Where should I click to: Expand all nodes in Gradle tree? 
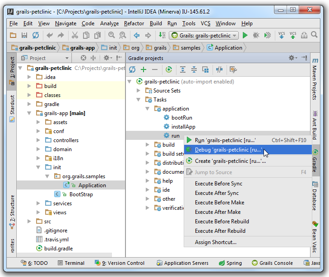tap(183, 69)
